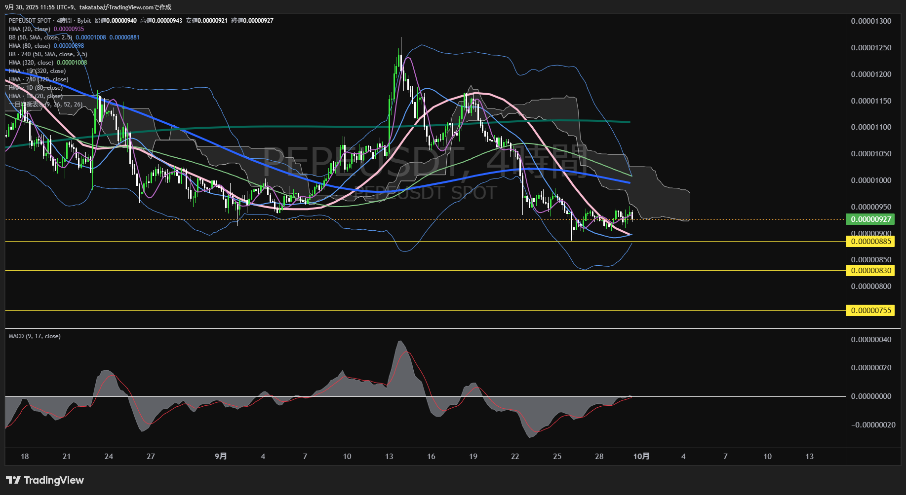Click the 0.00001200 price axis tick
This screenshot has width=906, height=495.
coord(871,74)
